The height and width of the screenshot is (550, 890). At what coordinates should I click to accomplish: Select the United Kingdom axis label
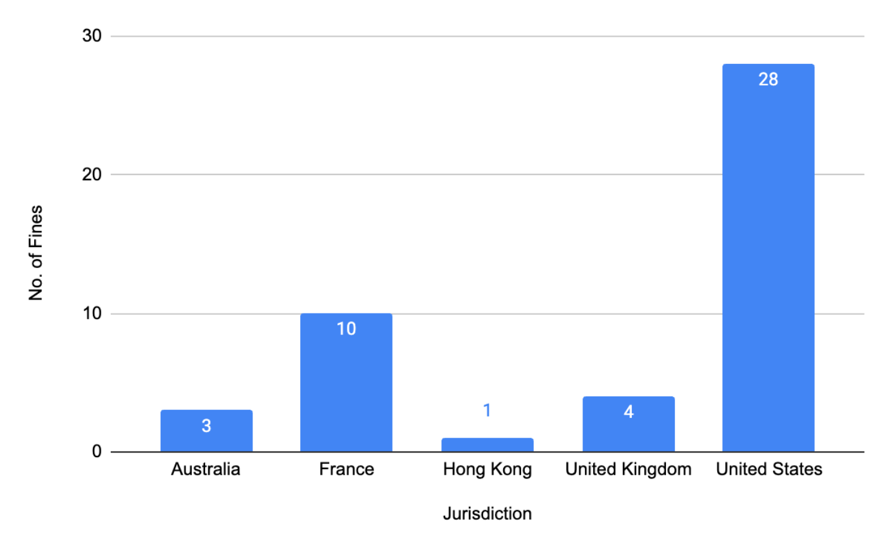point(629,469)
